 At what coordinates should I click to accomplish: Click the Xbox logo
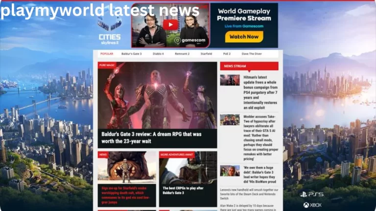(312, 205)
